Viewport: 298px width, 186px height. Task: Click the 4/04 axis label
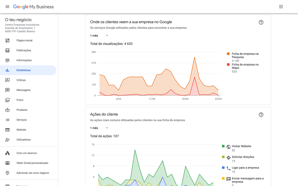[x=118, y=99]
